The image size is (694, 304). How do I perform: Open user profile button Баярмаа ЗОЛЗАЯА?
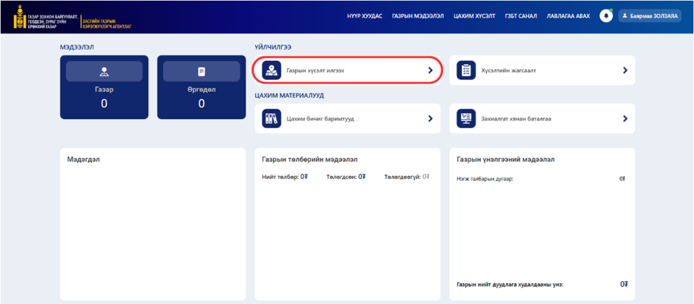coord(649,16)
